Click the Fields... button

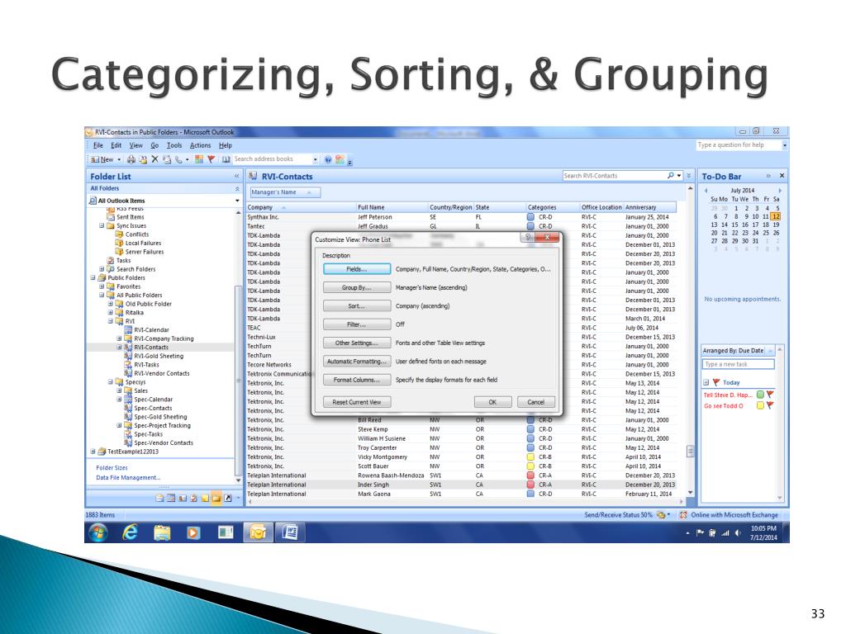(x=357, y=269)
